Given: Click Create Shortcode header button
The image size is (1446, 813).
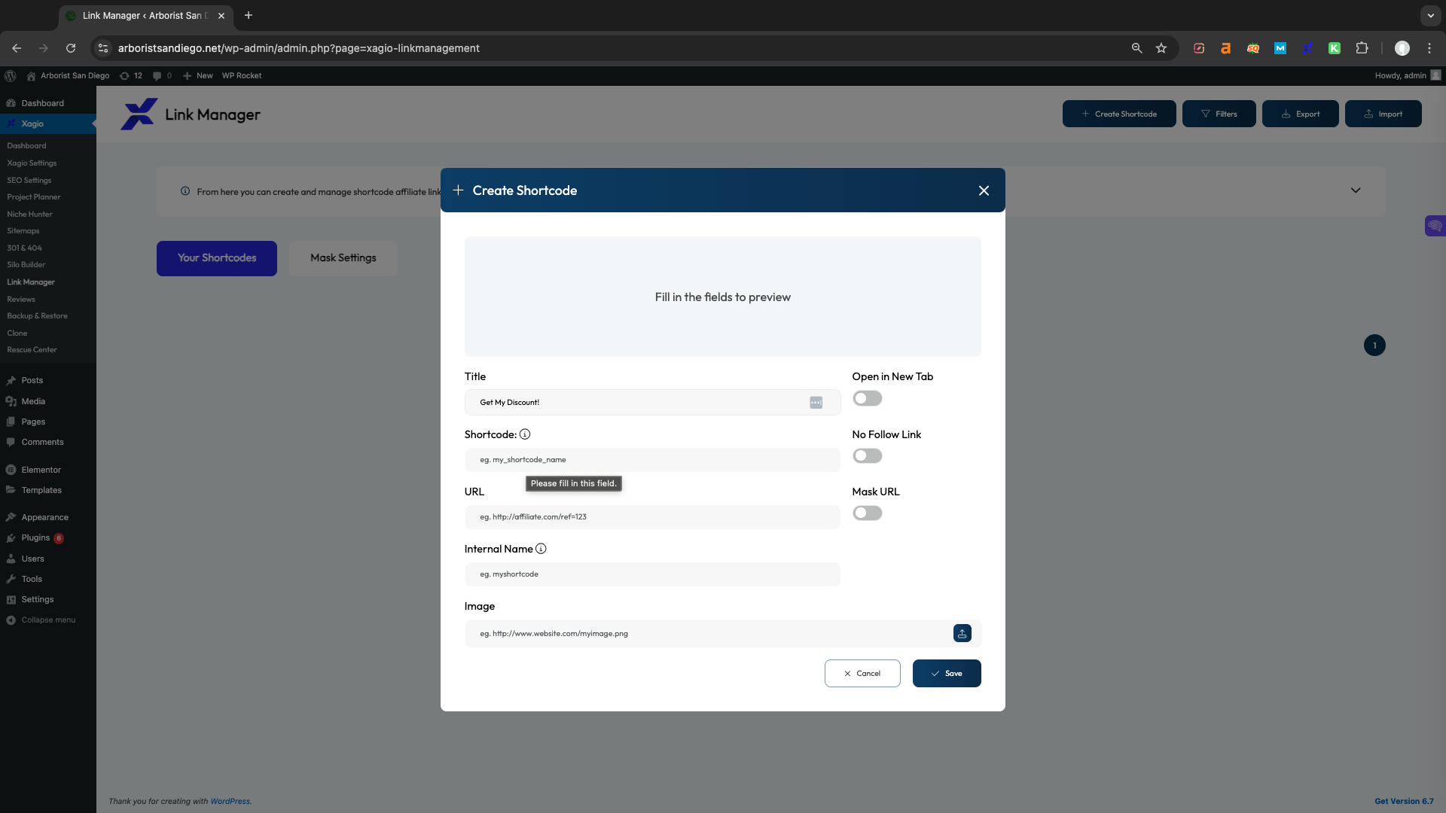Looking at the screenshot, I should (1119, 114).
